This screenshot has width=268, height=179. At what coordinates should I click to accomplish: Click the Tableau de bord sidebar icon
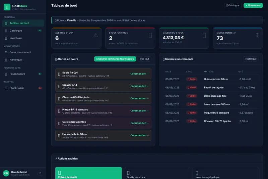coord(6,23)
